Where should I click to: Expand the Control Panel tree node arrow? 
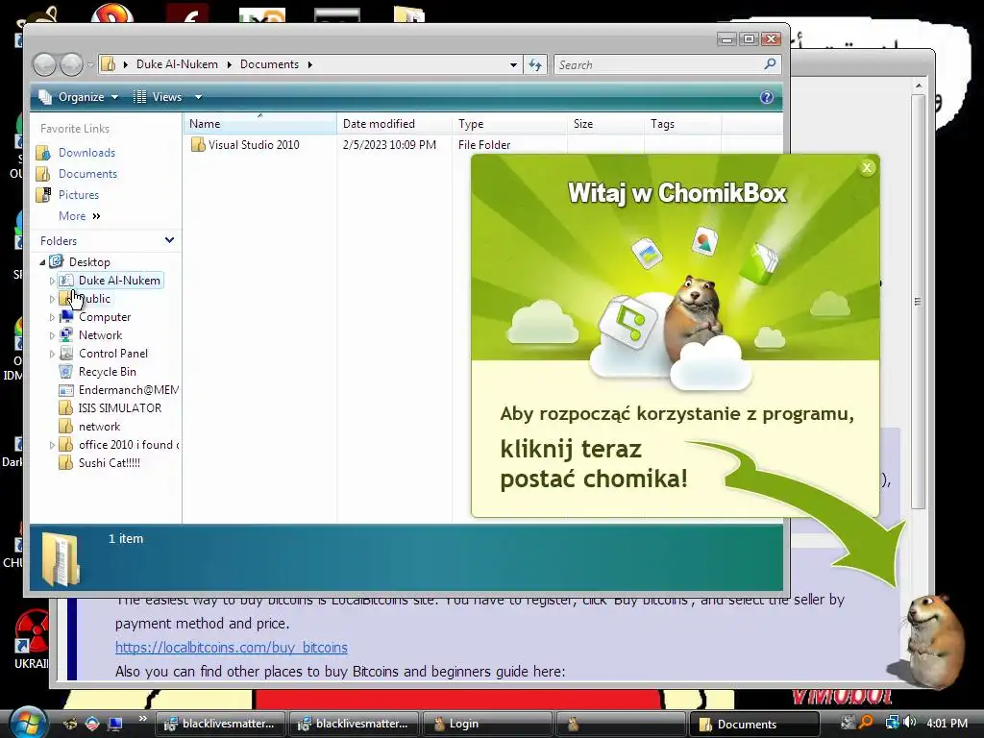point(52,354)
